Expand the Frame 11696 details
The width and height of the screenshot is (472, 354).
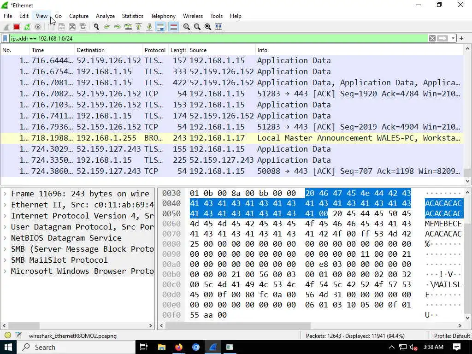click(x=5, y=194)
